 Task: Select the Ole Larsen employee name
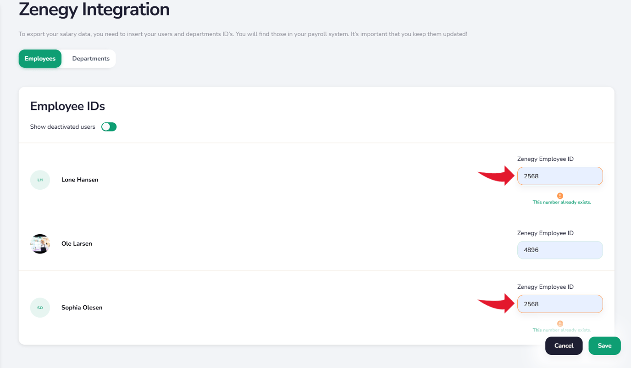pyautogui.click(x=77, y=244)
